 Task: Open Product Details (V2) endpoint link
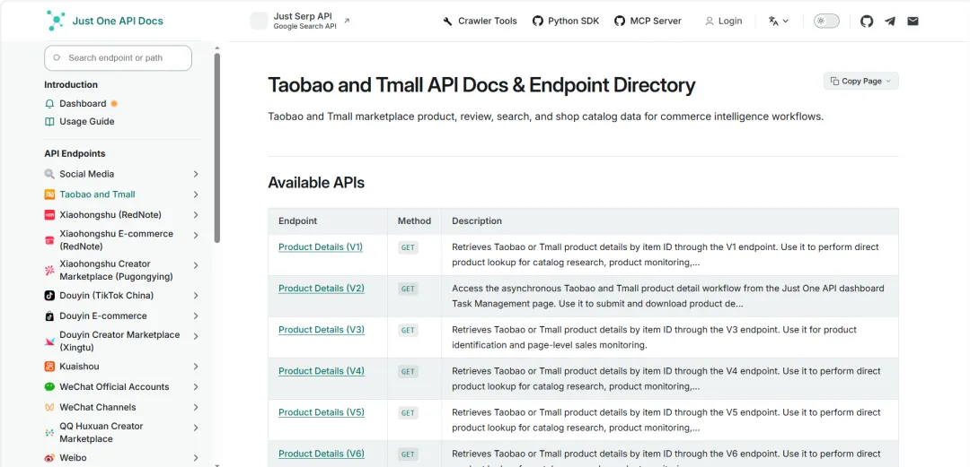pyautogui.click(x=321, y=289)
